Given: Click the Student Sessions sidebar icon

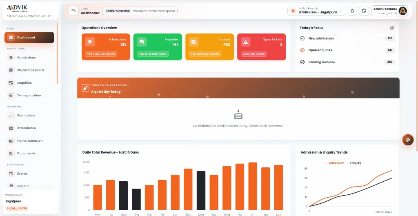Looking at the screenshot, I should pyautogui.click(x=11, y=70).
